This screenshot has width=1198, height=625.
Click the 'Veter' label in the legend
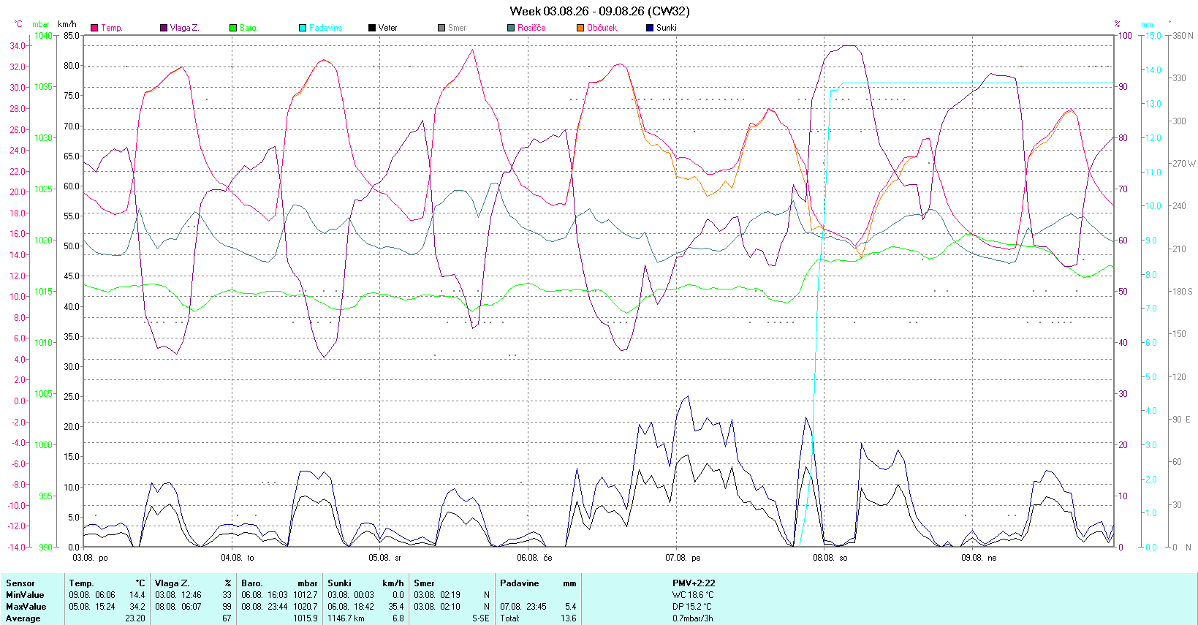click(x=388, y=28)
